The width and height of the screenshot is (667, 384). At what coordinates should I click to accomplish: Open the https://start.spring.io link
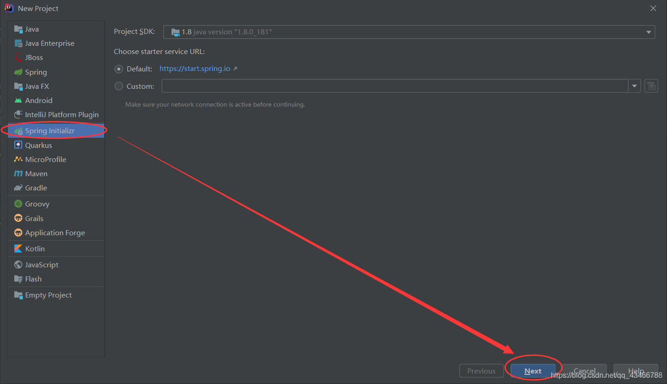pos(195,69)
